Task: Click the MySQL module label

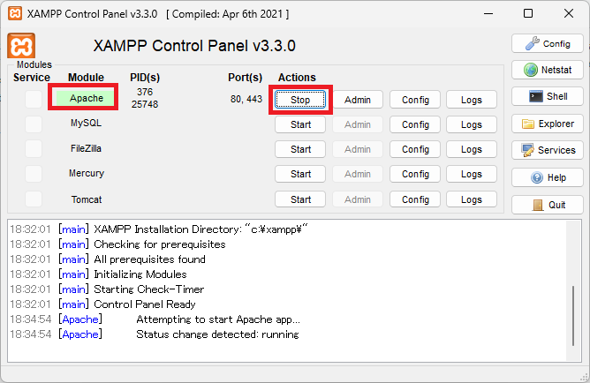Action: tap(86, 123)
